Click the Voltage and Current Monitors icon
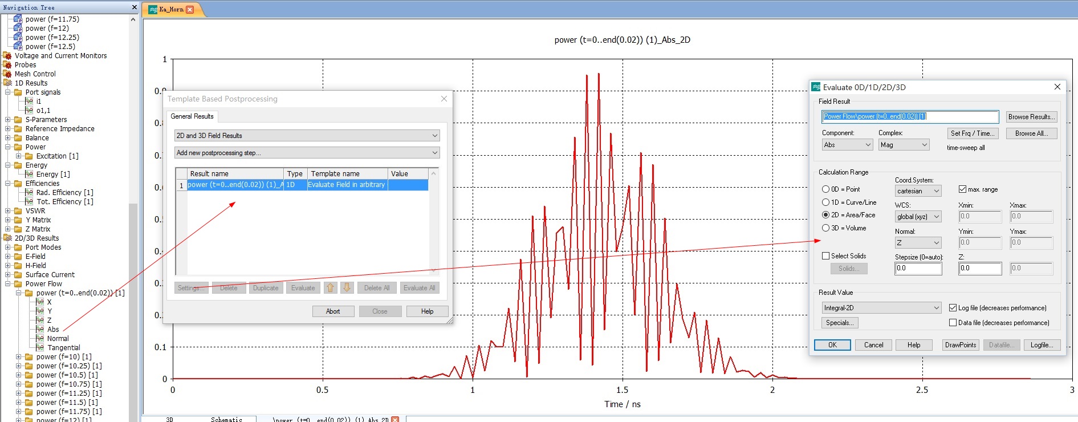This screenshot has width=1078, height=422. coord(7,55)
